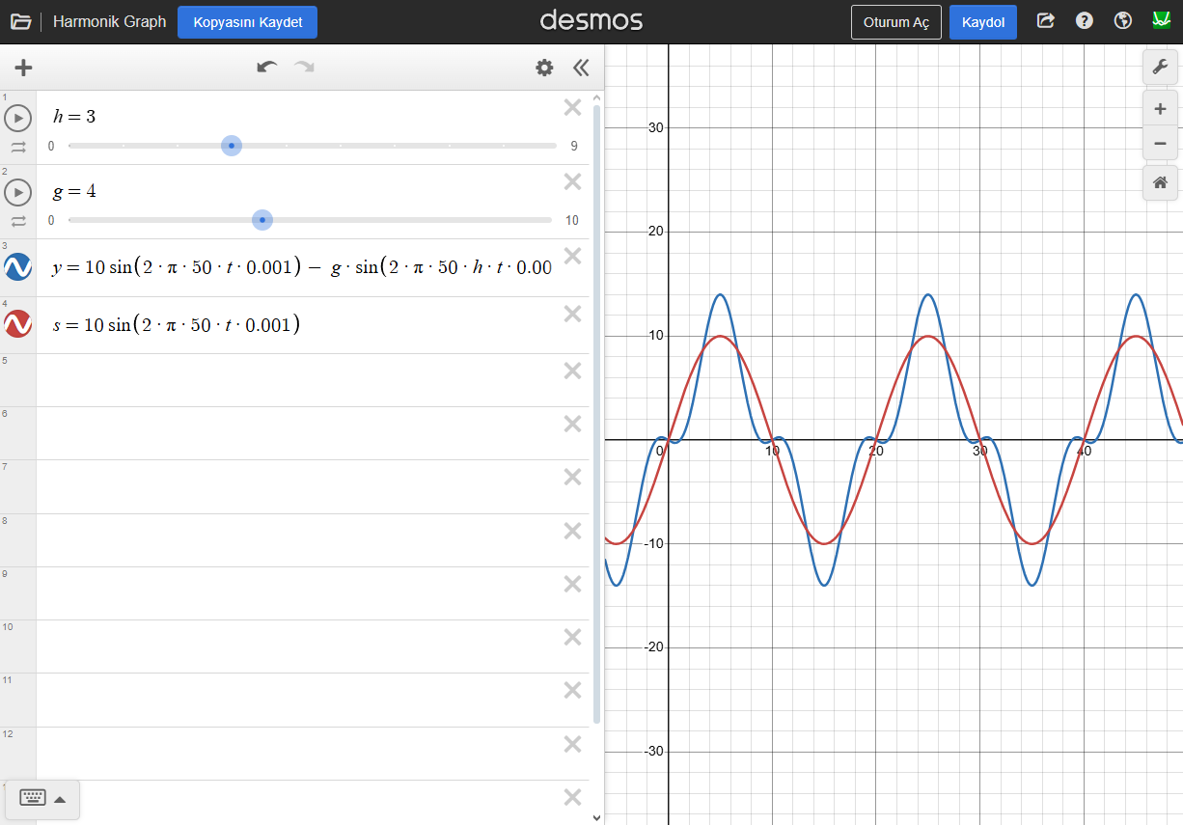Image resolution: width=1183 pixels, height=825 pixels.
Task: Open the graph file folder icon
Action: pos(20,21)
